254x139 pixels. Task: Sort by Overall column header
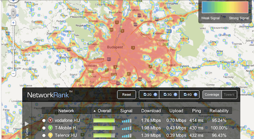(104, 111)
